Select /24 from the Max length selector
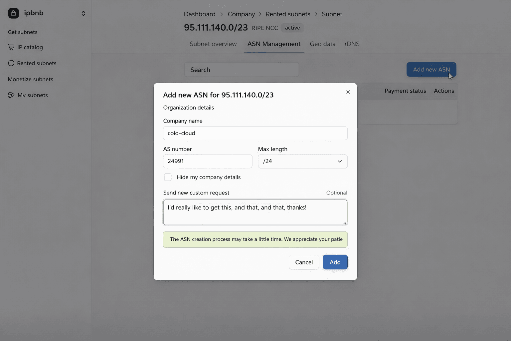The width and height of the screenshot is (511, 341). pos(302,161)
